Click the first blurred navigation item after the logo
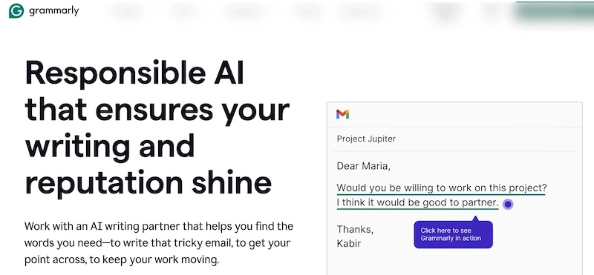Screen dimensions: 594x275 coord(125,11)
